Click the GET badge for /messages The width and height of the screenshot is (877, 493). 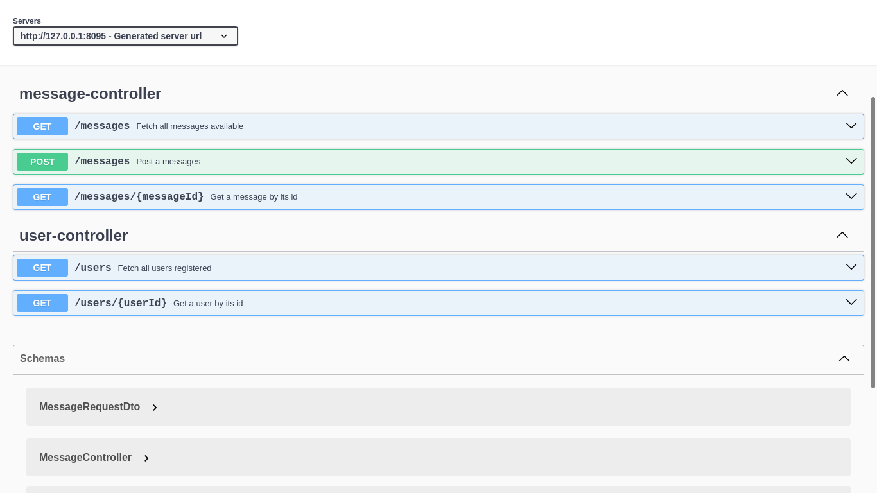pos(42,126)
